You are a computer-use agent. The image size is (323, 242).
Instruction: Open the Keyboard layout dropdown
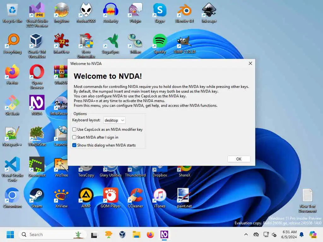tap(114, 120)
